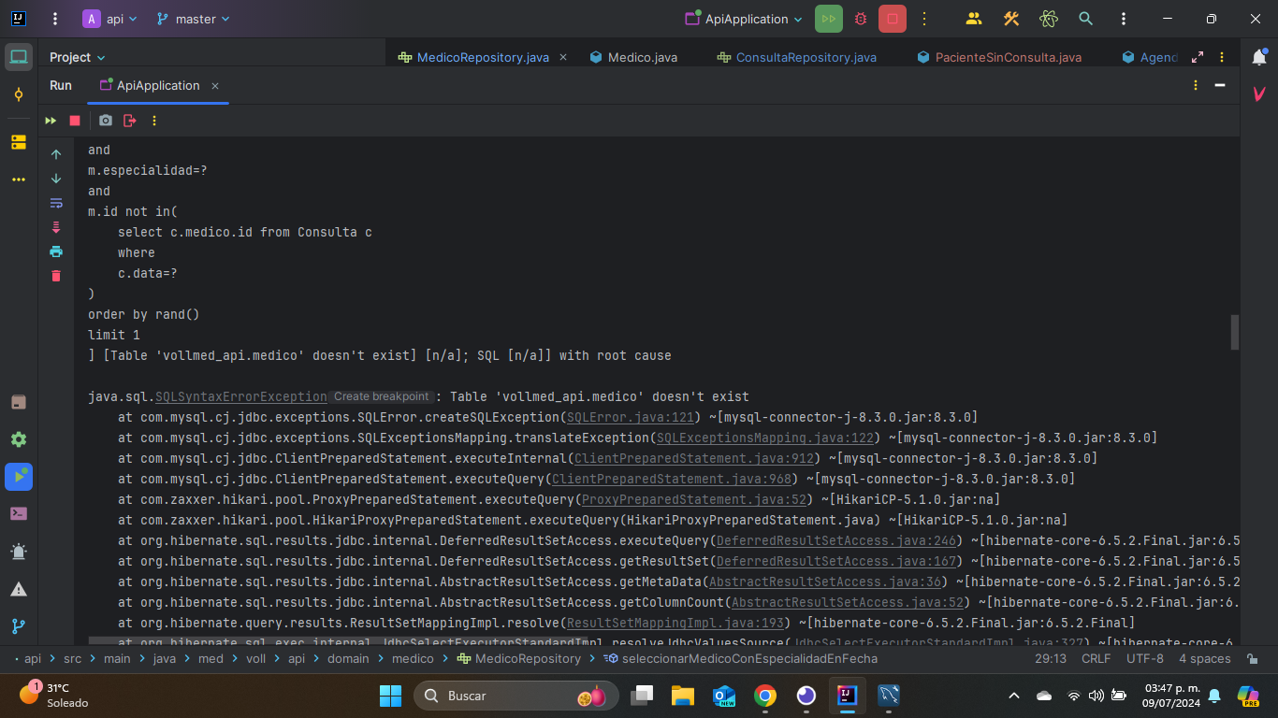
Task: Close the MedicoRepository.java tab
Action: (x=563, y=57)
